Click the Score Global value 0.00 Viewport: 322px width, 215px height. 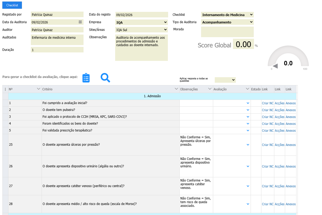[243, 44]
